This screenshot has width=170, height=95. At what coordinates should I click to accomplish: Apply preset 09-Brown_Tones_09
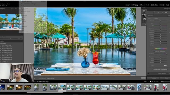click(x=7, y=59)
